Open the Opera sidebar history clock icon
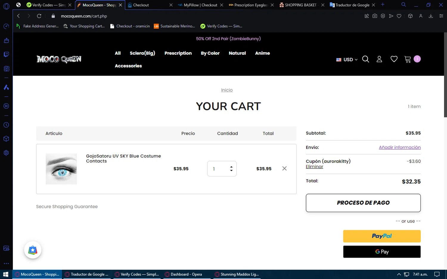Screen dimensions: 447x279 click(x=6, y=125)
